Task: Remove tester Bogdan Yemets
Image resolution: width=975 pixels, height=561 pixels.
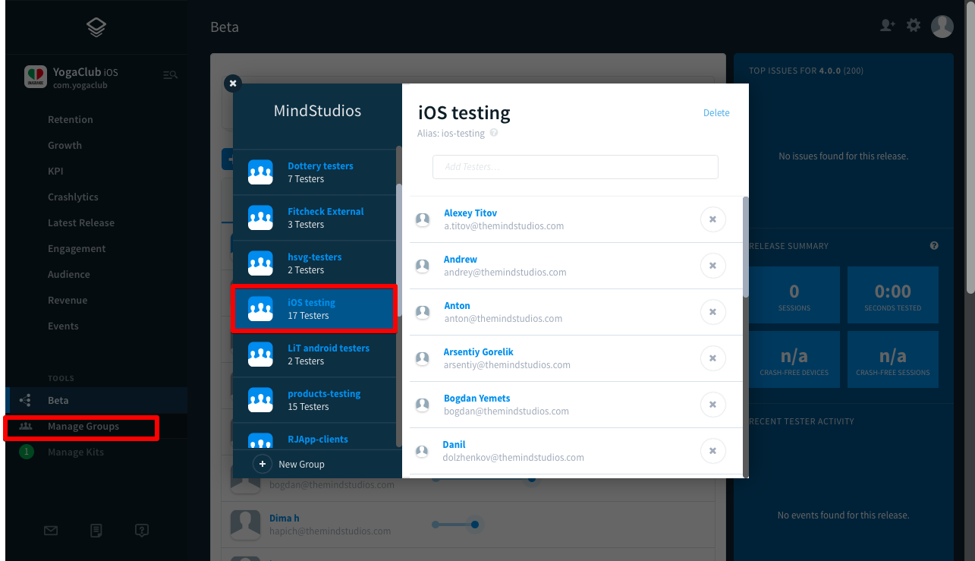Action: 712,405
